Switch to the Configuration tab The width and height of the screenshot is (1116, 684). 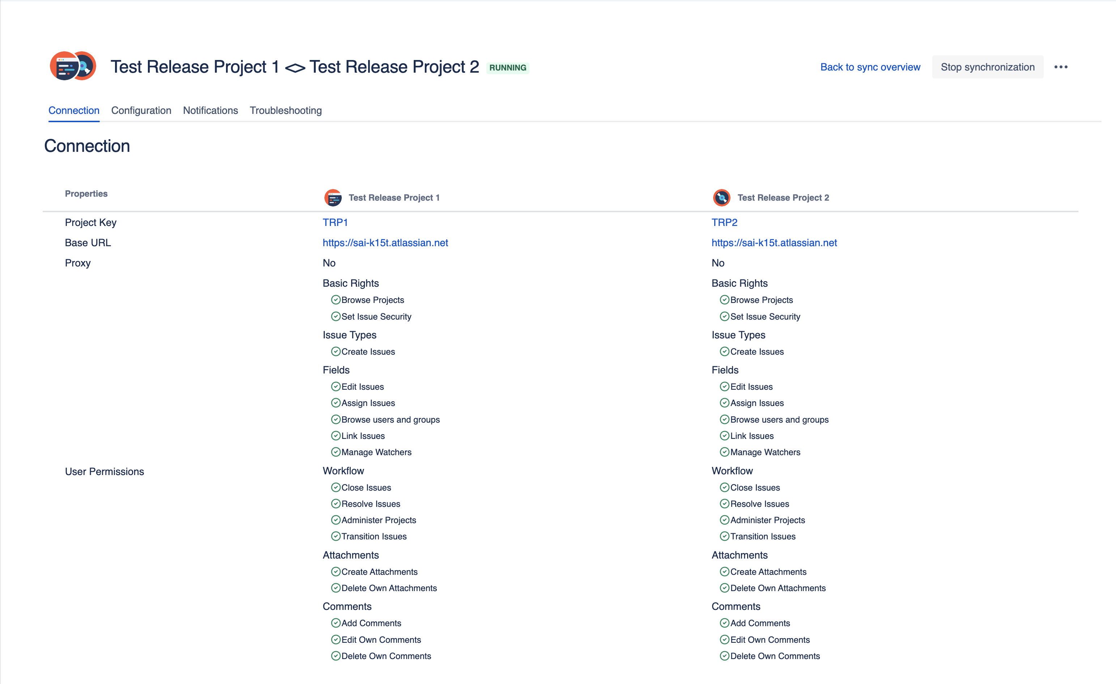(x=141, y=111)
